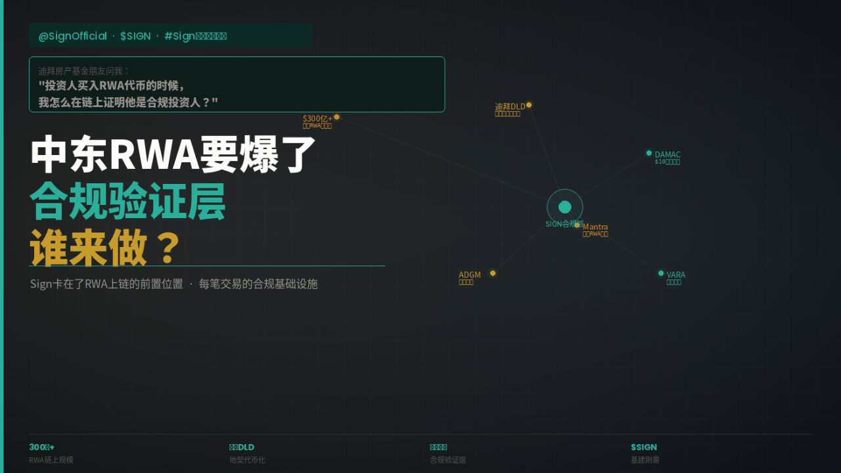Viewport: 841px width, 473px height.
Task: Click the footer label '基建刚需'
Action: 645,460
